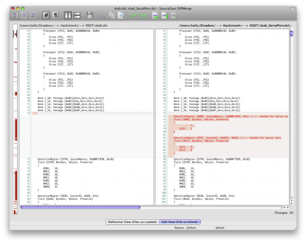Click the paste clipboard icon
Viewport: 306px width, 243px height.
pyautogui.click(x=121, y=15)
